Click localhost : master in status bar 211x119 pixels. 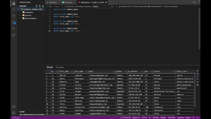point(184,118)
